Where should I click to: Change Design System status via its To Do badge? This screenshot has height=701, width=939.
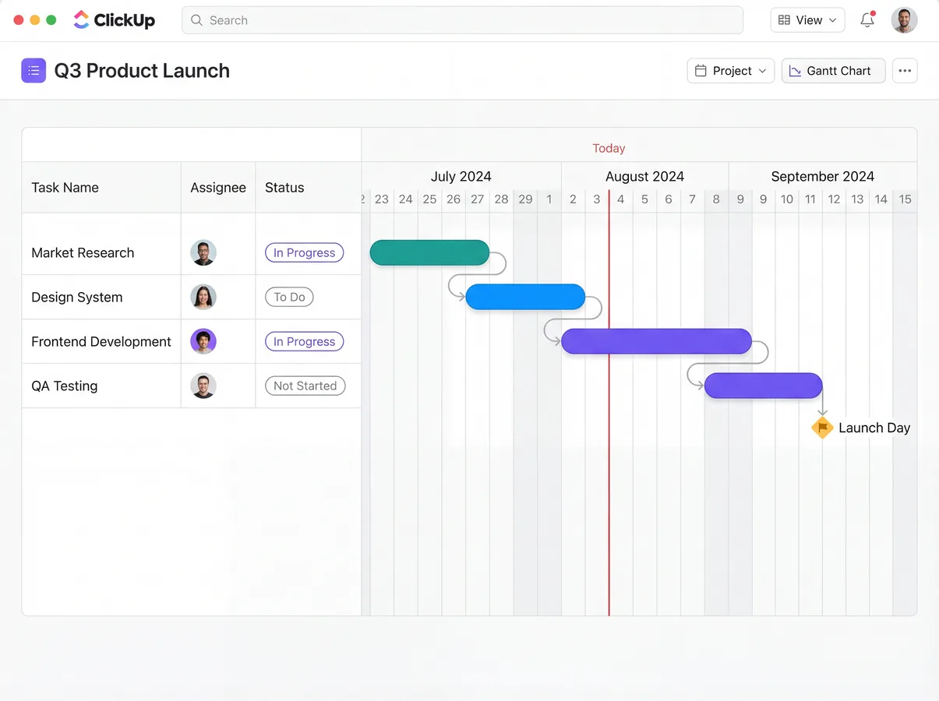[289, 297]
